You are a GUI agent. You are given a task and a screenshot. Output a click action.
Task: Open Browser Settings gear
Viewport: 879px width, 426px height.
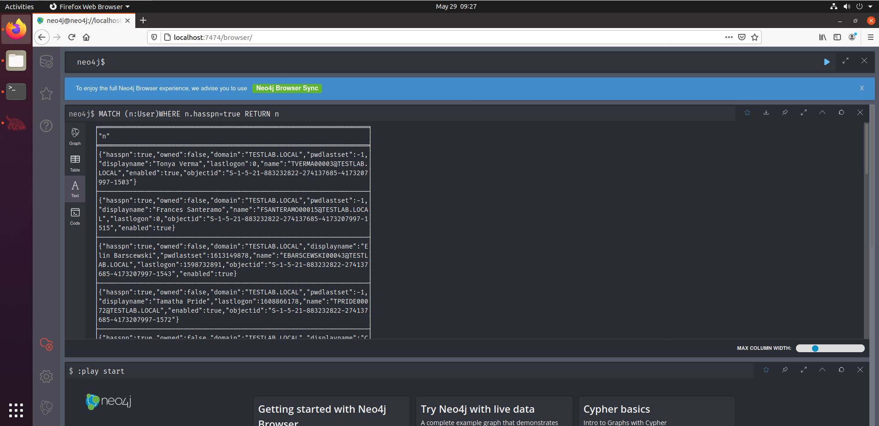pos(46,376)
